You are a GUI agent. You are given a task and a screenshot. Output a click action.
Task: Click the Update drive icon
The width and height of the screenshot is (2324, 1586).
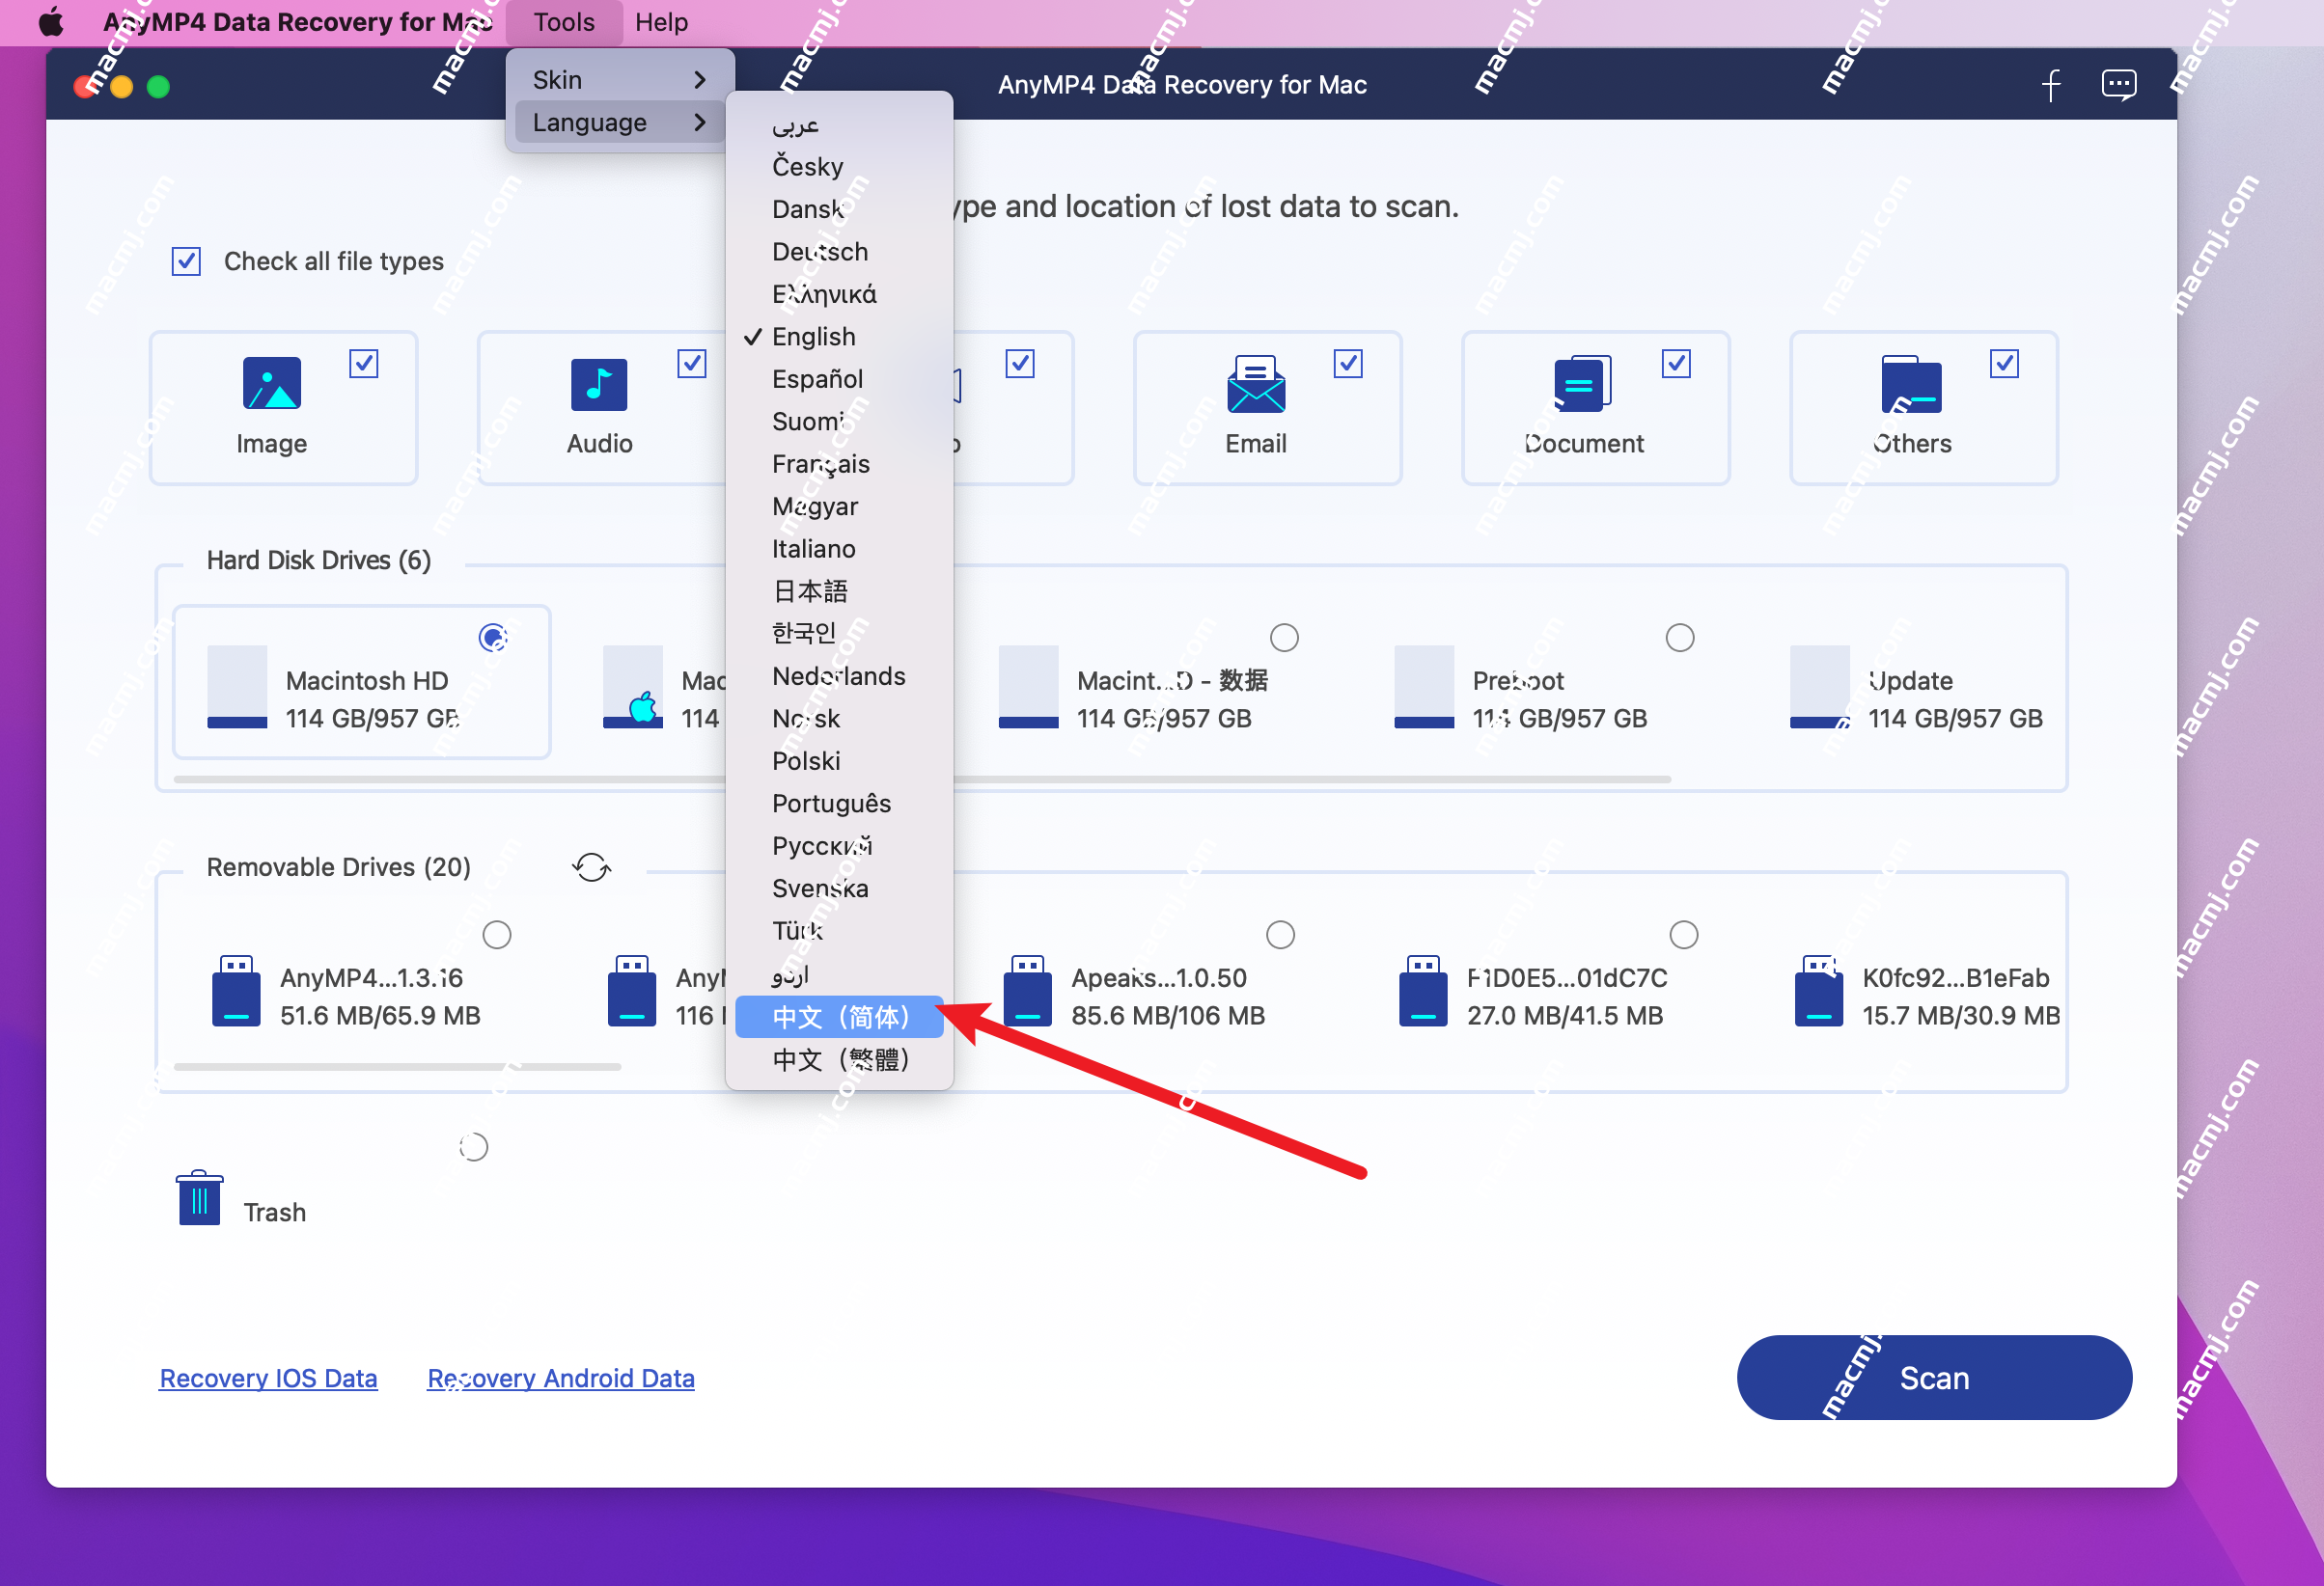(x=1820, y=687)
